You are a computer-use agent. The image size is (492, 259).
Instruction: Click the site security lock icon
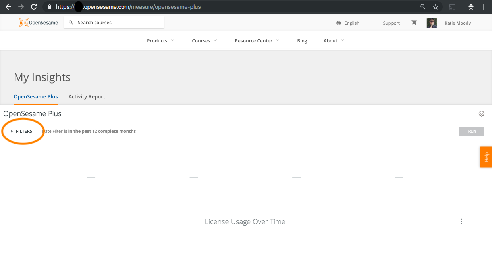(x=49, y=7)
